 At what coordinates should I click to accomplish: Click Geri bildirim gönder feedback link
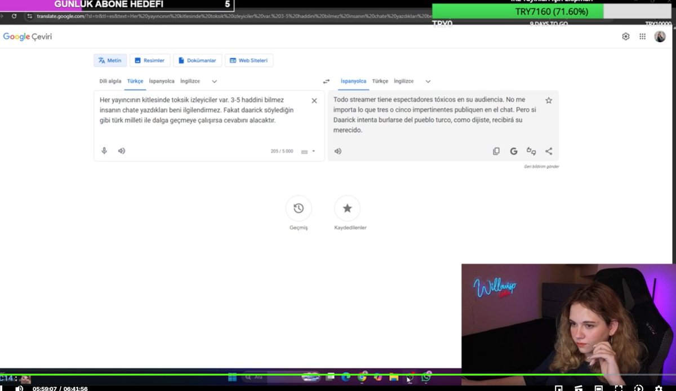[x=541, y=167]
